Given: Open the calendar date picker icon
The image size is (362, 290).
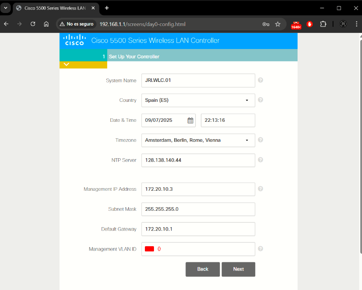Looking at the screenshot, I should pyautogui.click(x=190, y=121).
